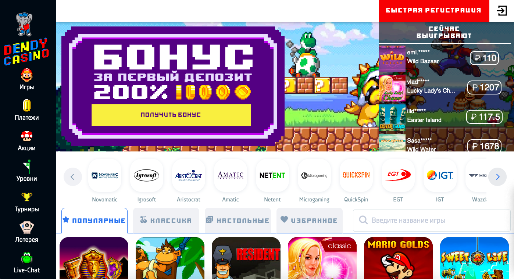Open Акции via the mushroom icon
The image size is (514, 279).
click(x=27, y=140)
